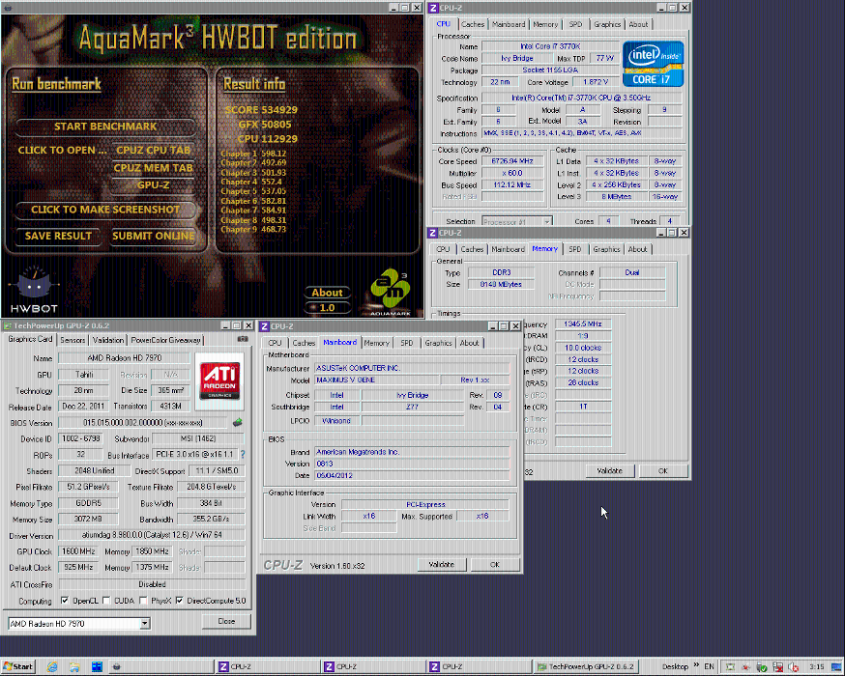Click the EN language indicator in taskbar

(710, 666)
